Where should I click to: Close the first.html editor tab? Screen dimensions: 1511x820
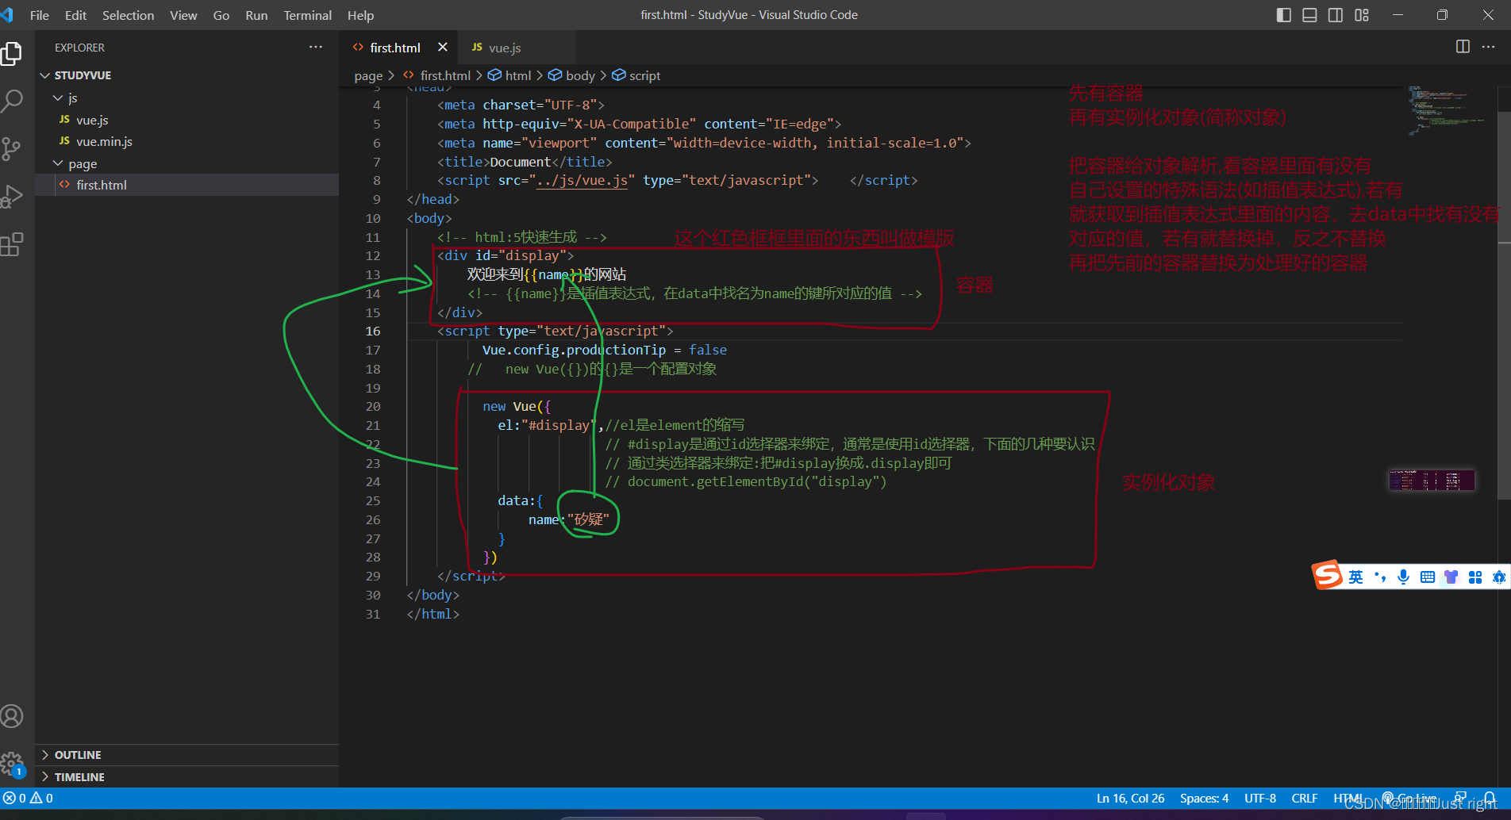click(443, 48)
